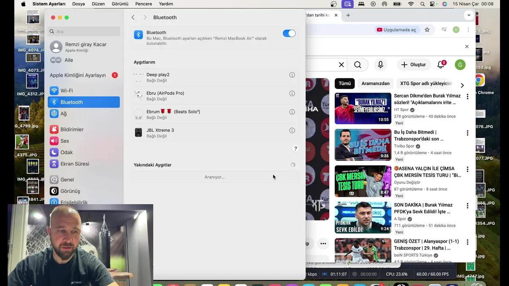Screen dimensions: 509x286
Task: Open SON DAKİKA Burak Yılmaz video title
Action: tap(423, 208)
